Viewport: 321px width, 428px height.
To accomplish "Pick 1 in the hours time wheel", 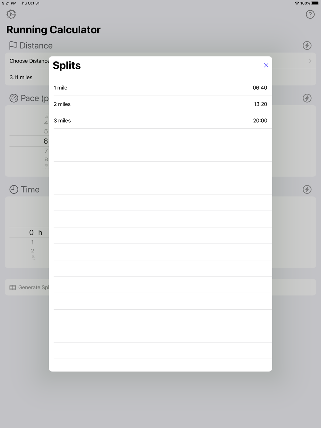I will pyautogui.click(x=32, y=242).
